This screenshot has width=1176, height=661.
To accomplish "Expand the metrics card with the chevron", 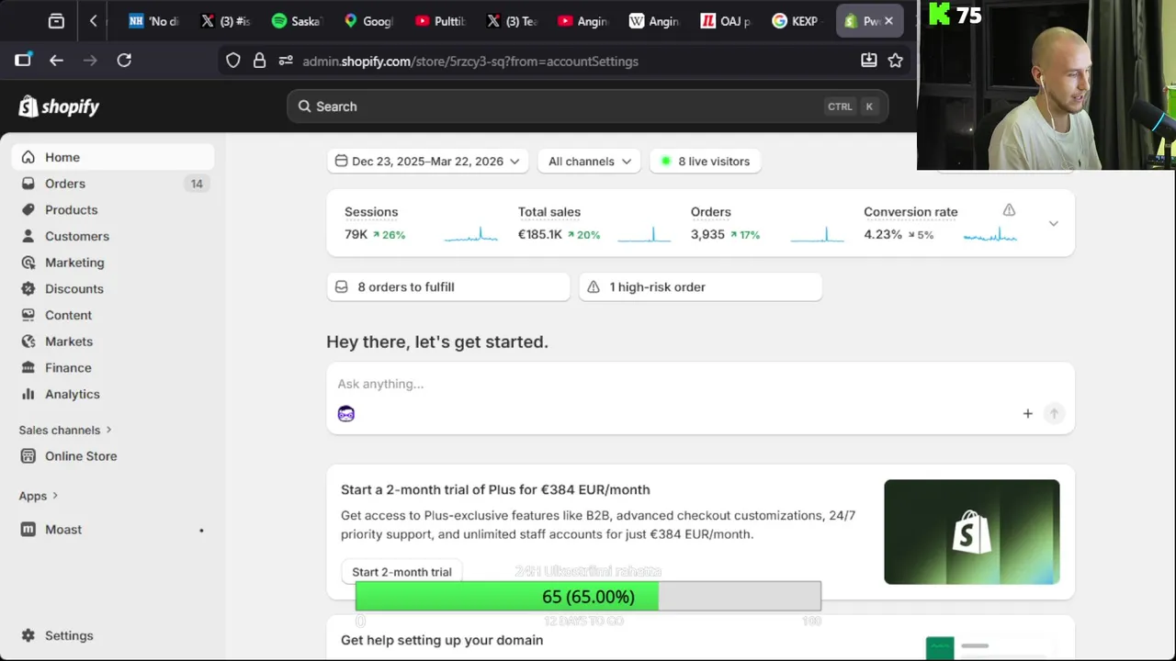I will pyautogui.click(x=1054, y=223).
